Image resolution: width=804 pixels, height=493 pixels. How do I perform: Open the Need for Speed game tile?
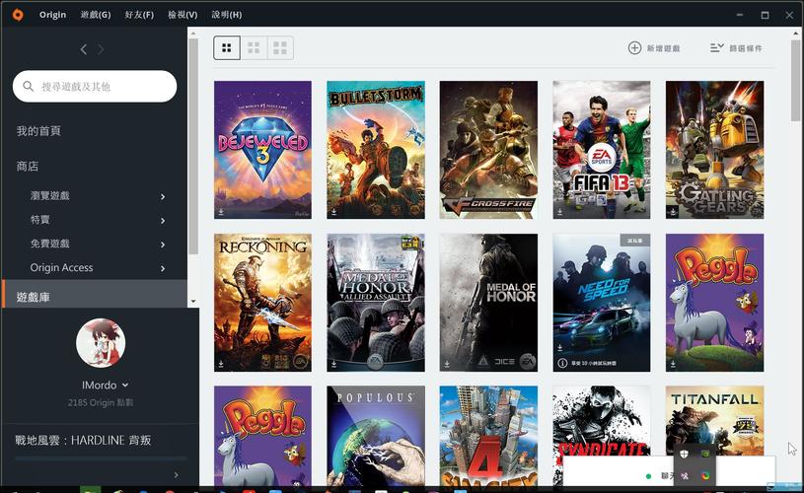[x=602, y=303]
